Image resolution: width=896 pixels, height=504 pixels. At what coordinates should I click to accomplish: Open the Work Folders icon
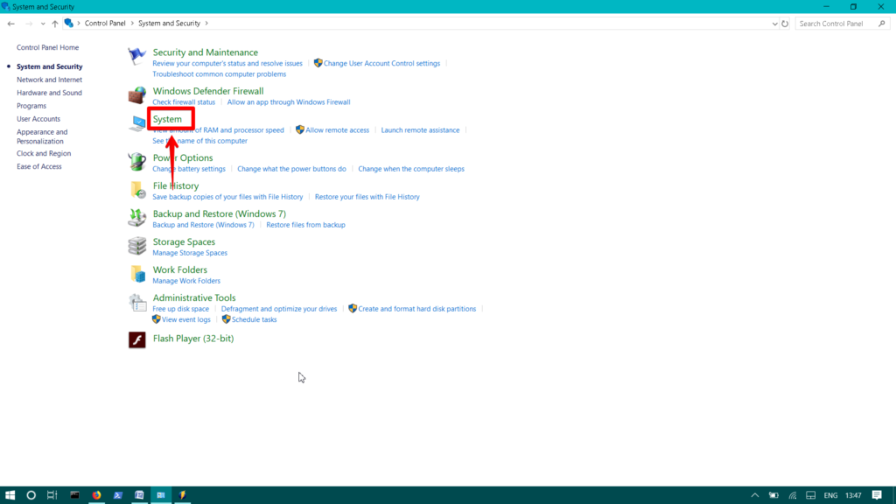tap(136, 274)
